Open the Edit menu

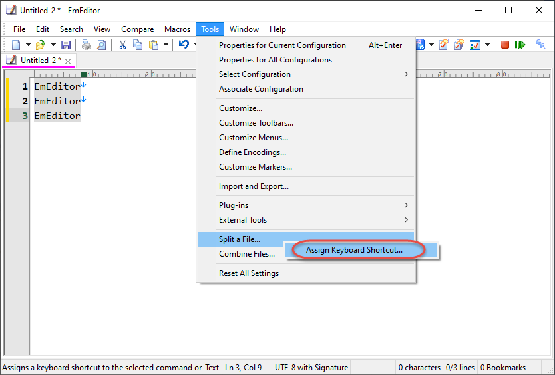pyautogui.click(x=43, y=29)
